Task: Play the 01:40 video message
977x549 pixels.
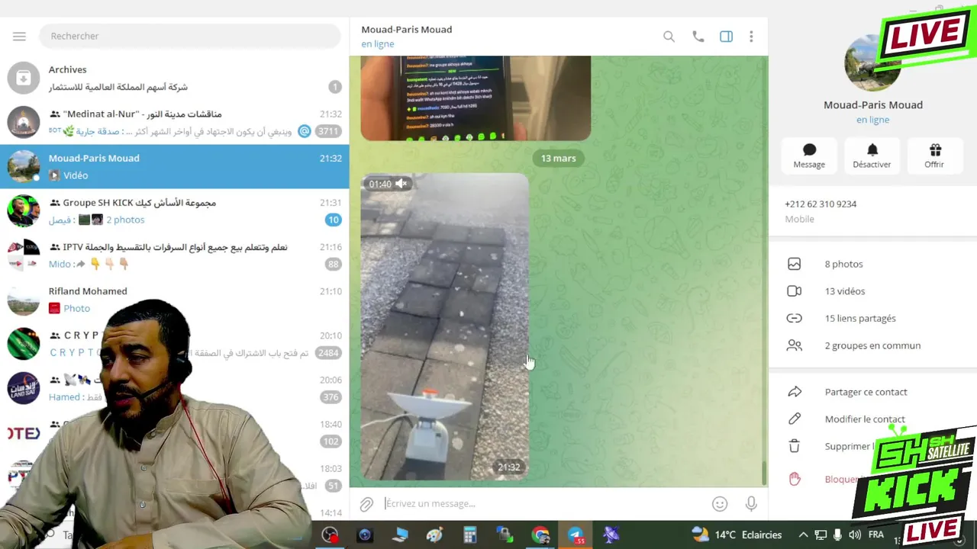Action: click(x=444, y=326)
